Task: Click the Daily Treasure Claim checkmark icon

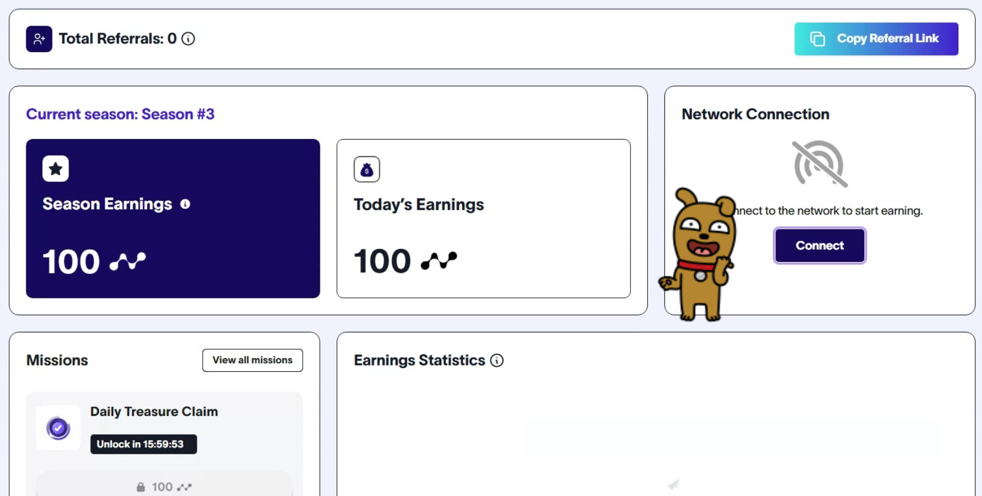Action: [58, 428]
